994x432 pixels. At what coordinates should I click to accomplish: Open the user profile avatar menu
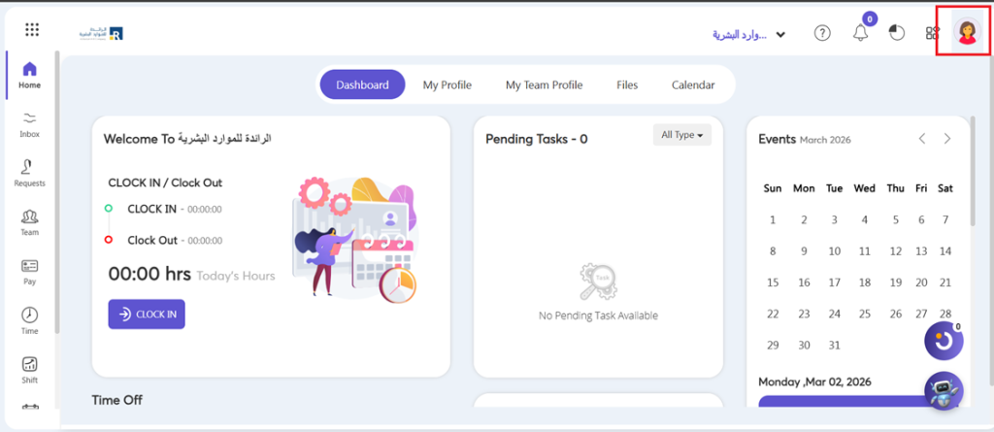[x=967, y=32]
